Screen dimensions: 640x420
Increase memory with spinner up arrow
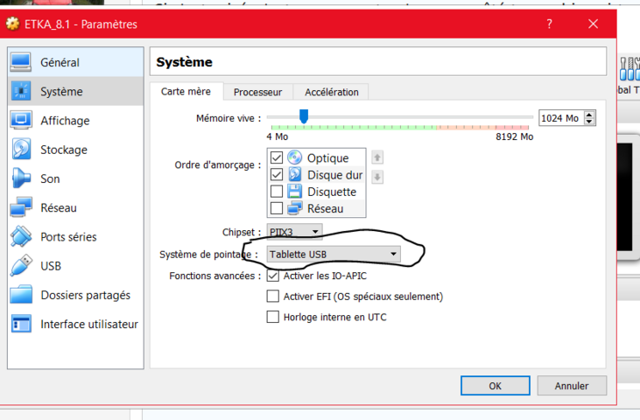(589, 115)
